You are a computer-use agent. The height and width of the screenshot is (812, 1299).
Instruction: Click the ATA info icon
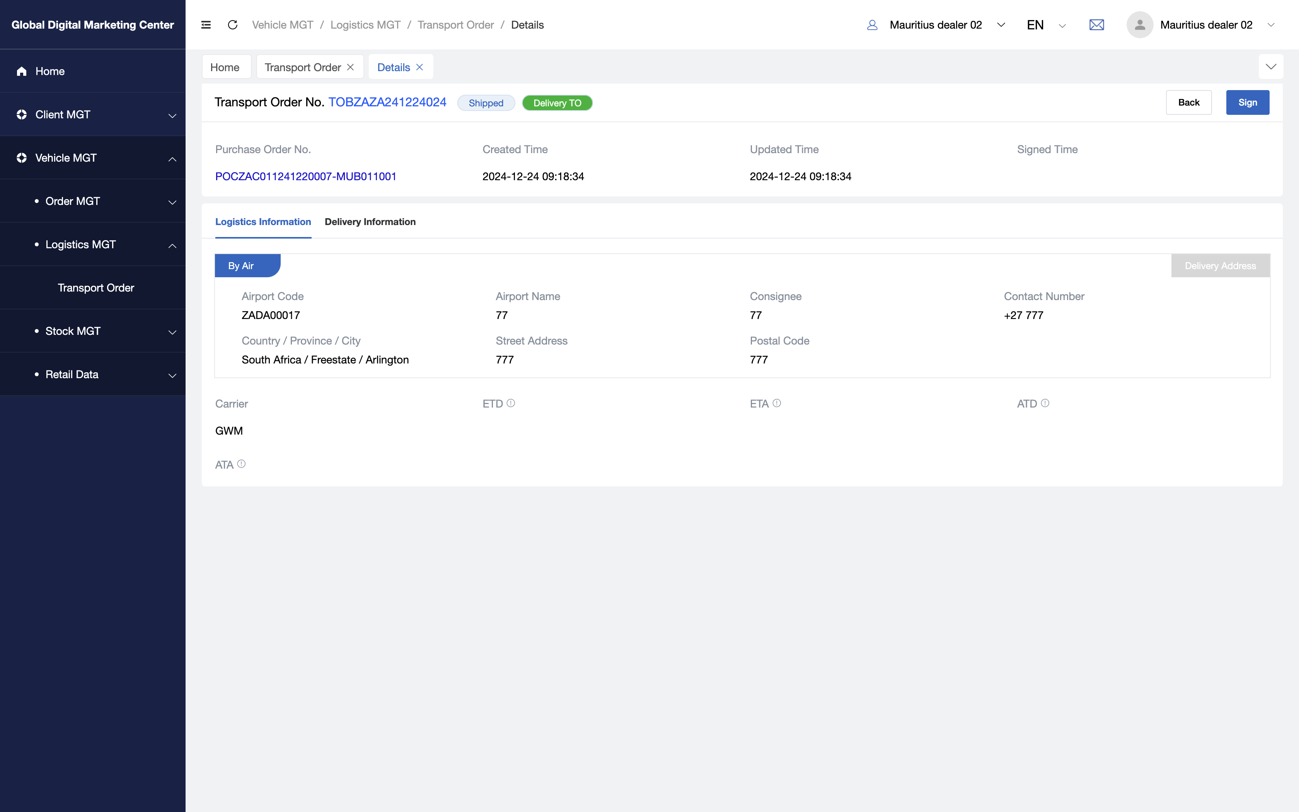click(242, 464)
